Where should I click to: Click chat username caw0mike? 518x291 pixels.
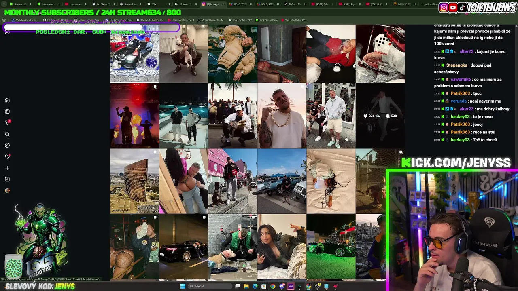tap(461, 80)
